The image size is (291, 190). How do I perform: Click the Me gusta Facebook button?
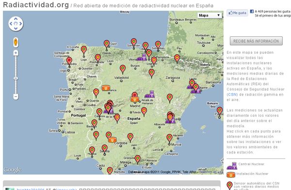(x=237, y=13)
